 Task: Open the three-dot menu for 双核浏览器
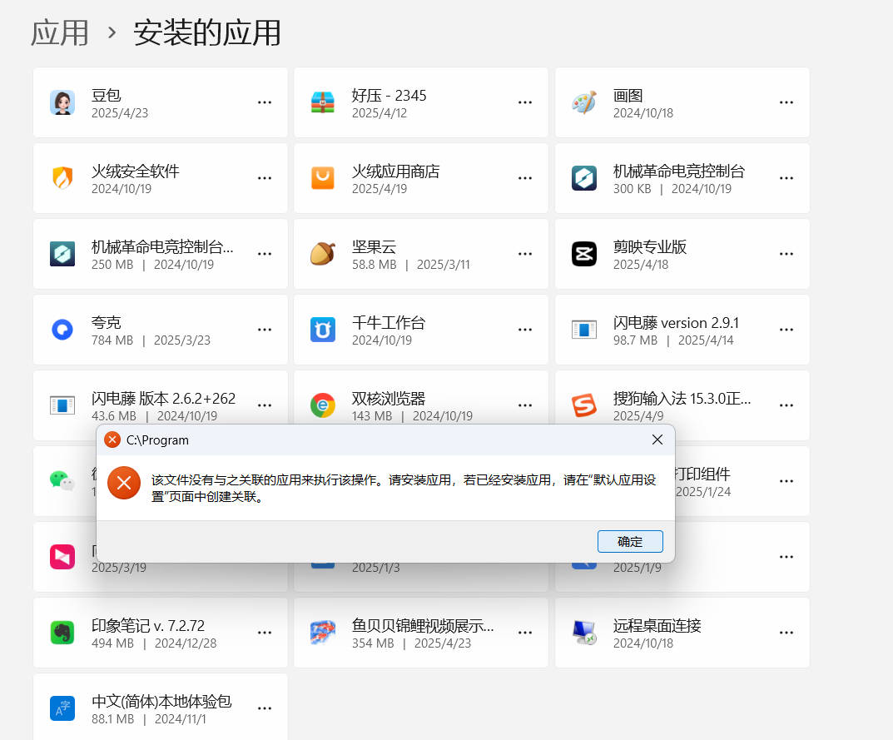[525, 405]
